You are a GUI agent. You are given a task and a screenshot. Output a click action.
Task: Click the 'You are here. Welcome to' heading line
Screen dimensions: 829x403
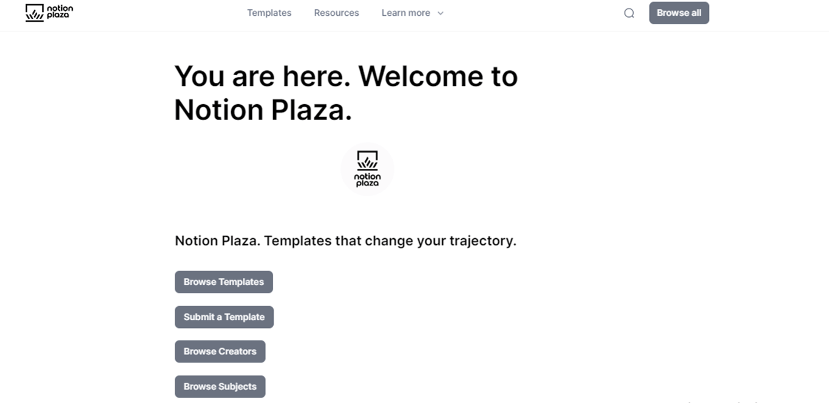(x=346, y=76)
